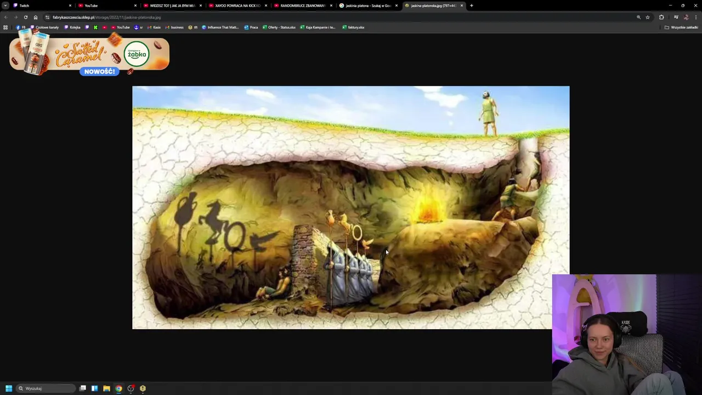702x395 pixels.
Task: Open the green K Kick bookmark icon
Action: pos(95,27)
